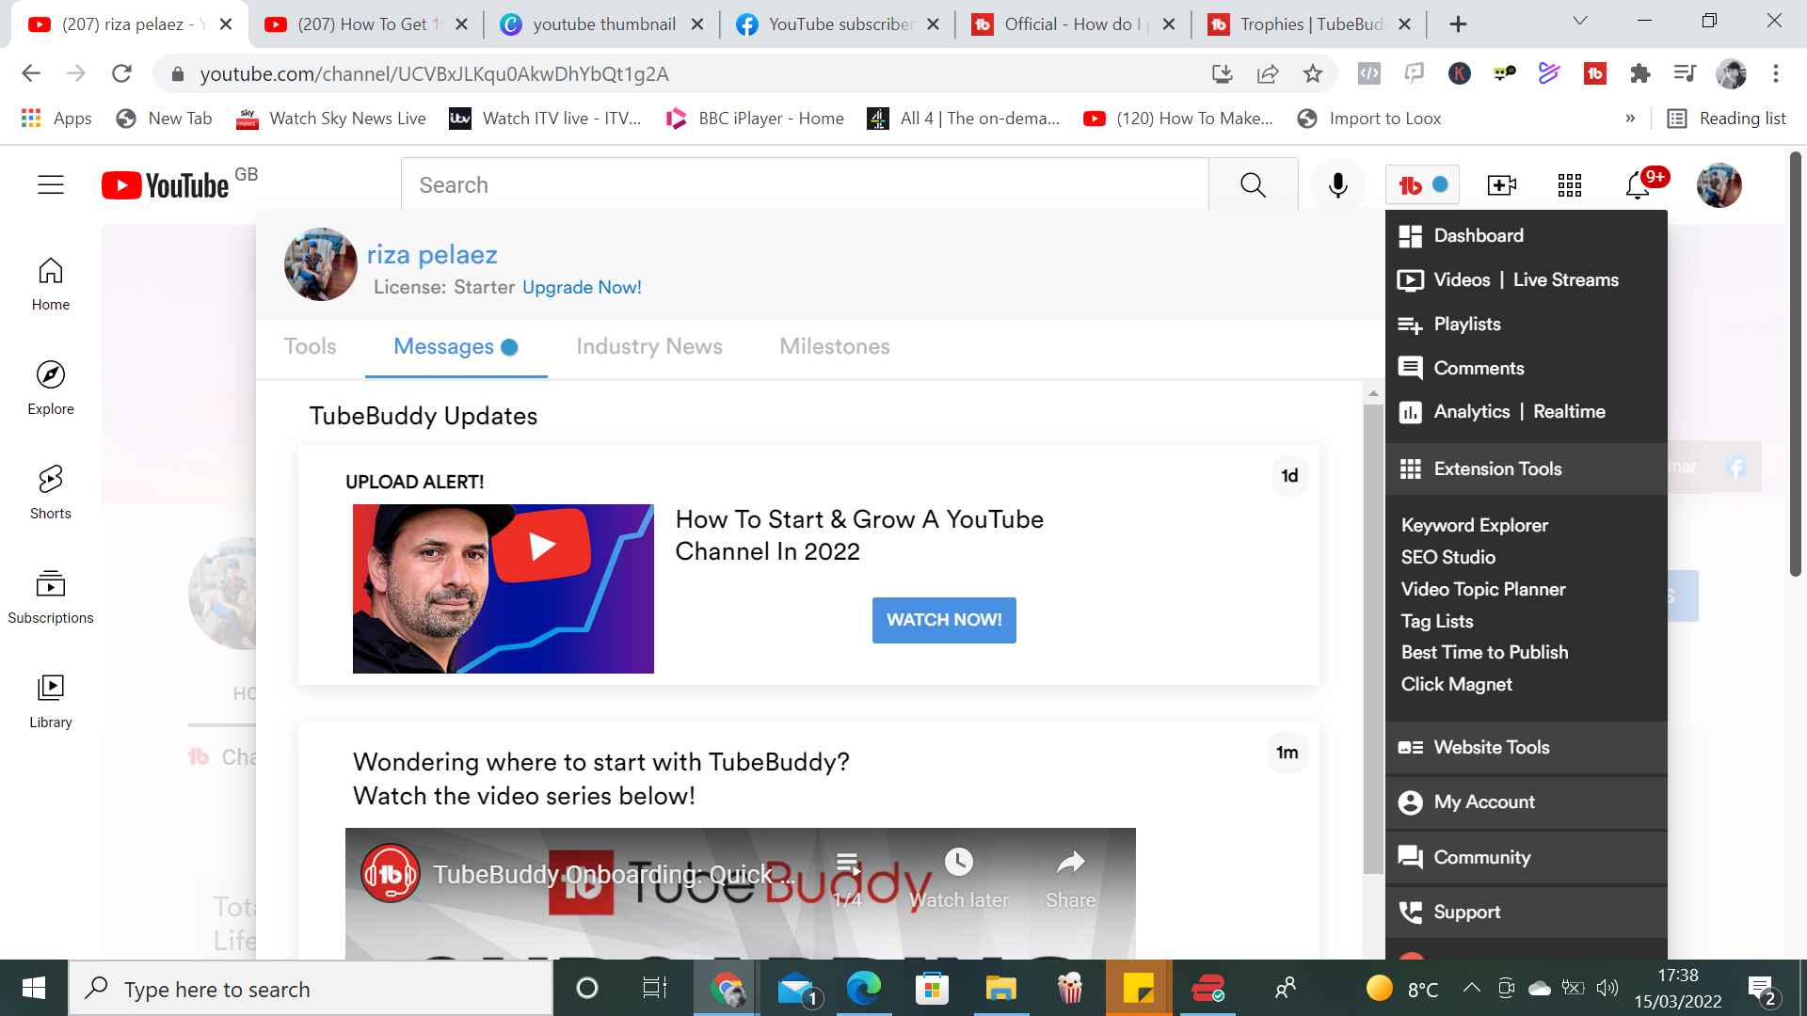Screen dimensions: 1807x1016
Task: Reload the current page
Action: pos(121,73)
